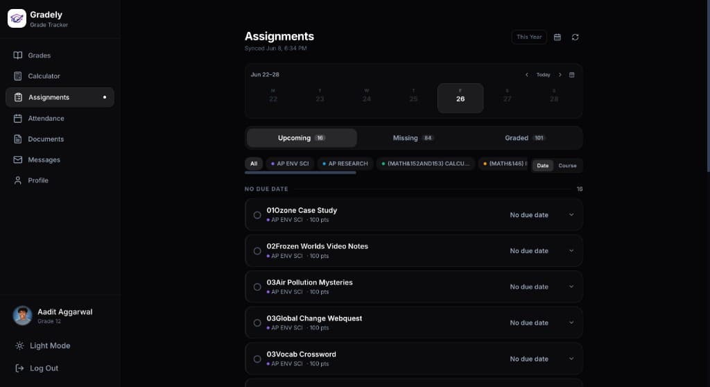Click 'No due date' on 01Ozone row
The width and height of the screenshot is (710, 387).
coord(529,215)
